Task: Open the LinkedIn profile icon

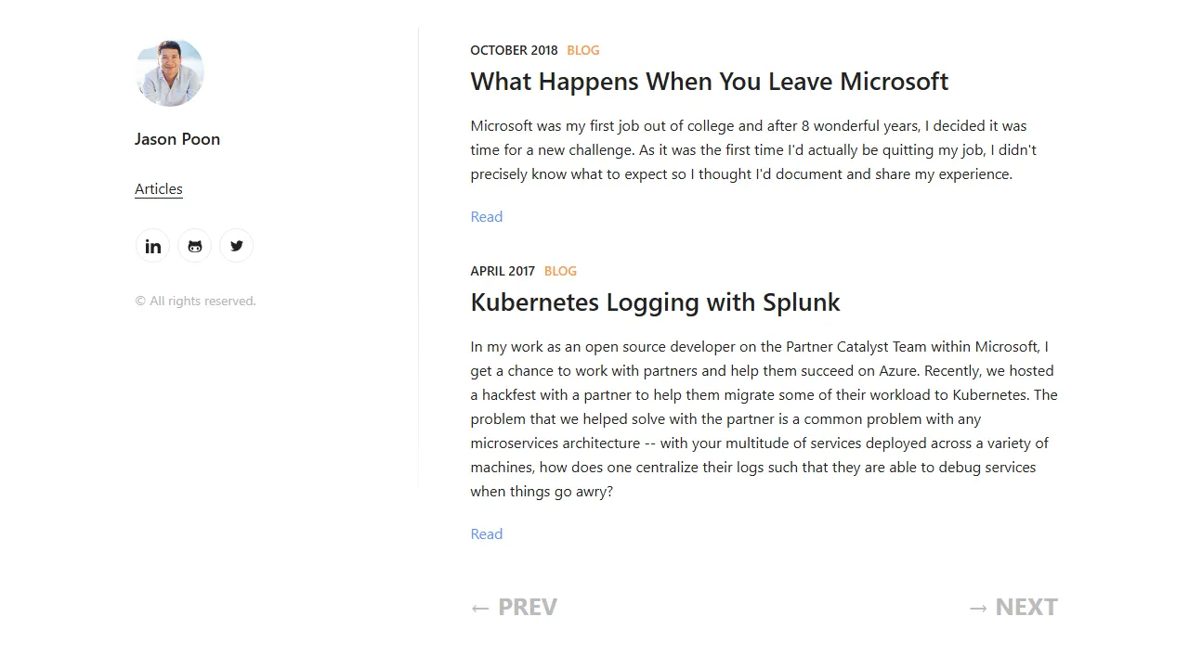Action: coord(152,246)
